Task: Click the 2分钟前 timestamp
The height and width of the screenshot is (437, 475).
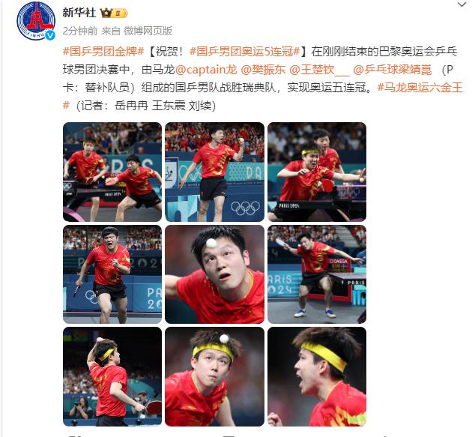Action: coord(80,31)
